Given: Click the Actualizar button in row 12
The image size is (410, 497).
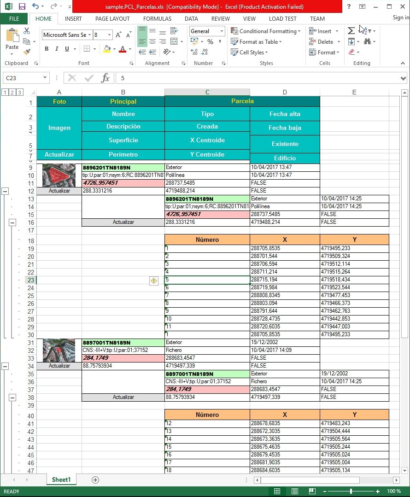Looking at the screenshot, I should (x=59, y=191).
